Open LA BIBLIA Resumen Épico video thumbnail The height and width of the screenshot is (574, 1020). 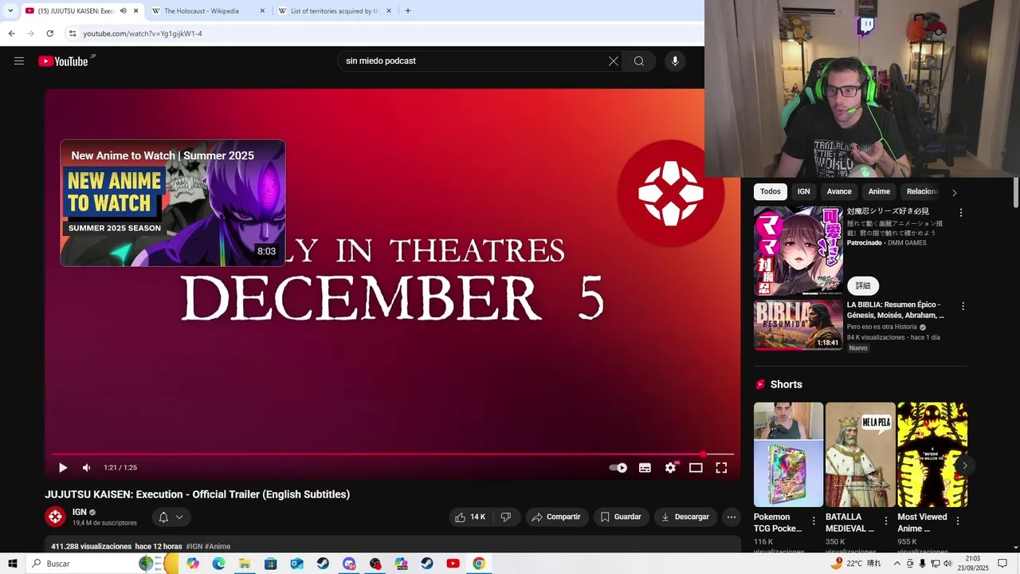coord(798,325)
